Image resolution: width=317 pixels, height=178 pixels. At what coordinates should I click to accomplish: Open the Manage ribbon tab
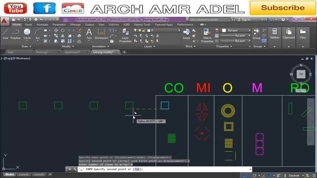(75, 25)
